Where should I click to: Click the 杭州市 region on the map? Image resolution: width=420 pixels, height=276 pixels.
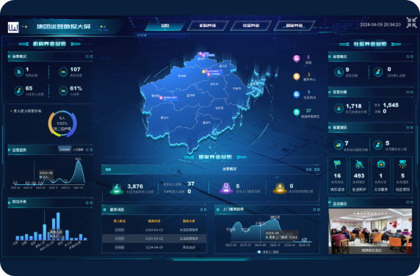point(182,76)
